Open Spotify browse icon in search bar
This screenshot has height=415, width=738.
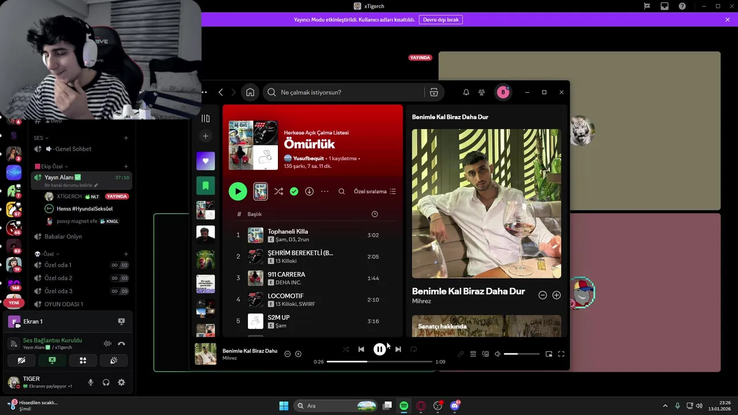point(434,92)
